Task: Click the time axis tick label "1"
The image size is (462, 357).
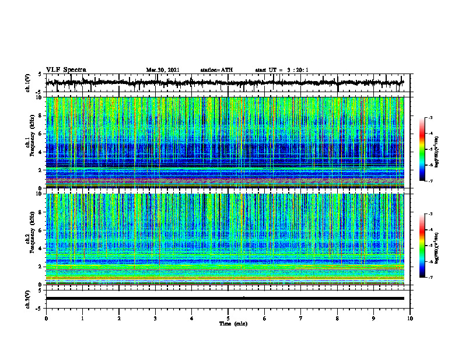Action: coord(82,318)
